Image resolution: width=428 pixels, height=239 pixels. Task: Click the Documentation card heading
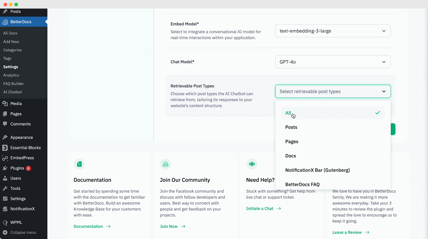point(92,180)
